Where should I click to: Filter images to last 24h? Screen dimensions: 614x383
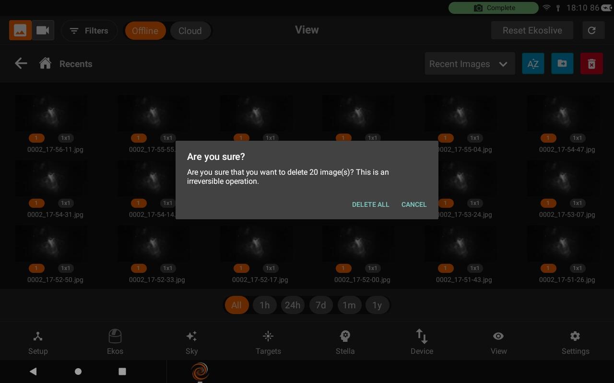pos(293,305)
